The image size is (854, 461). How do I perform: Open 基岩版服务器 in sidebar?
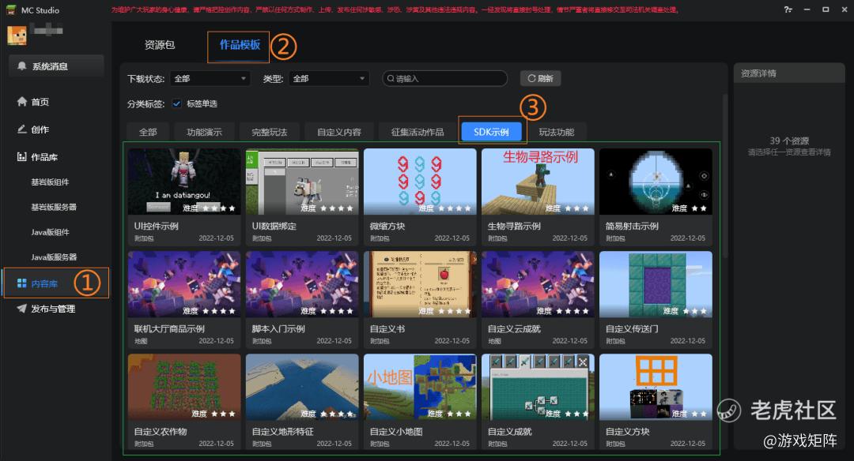[54, 207]
